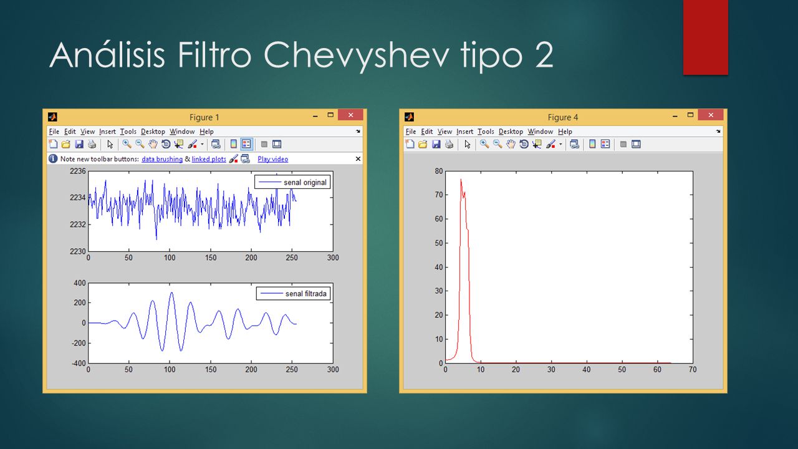Image resolution: width=798 pixels, height=449 pixels.
Task: Open Help menu in Figure 4
Action: click(x=565, y=132)
